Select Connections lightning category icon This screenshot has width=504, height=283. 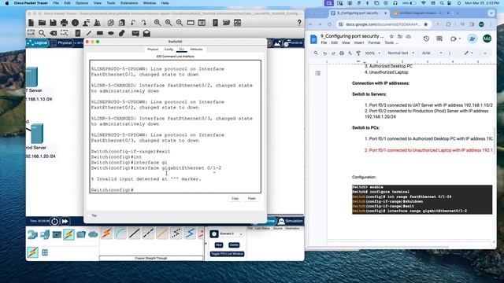pos(69,234)
